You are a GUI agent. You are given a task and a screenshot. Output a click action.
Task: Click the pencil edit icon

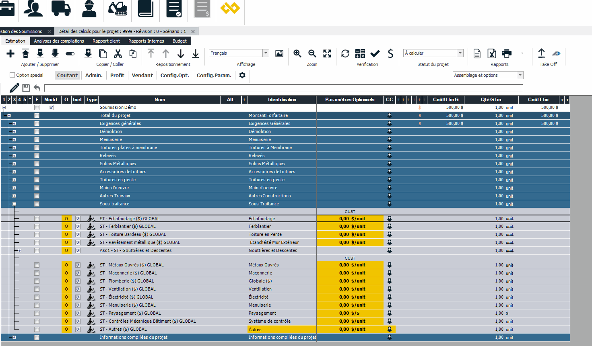tap(14, 88)
